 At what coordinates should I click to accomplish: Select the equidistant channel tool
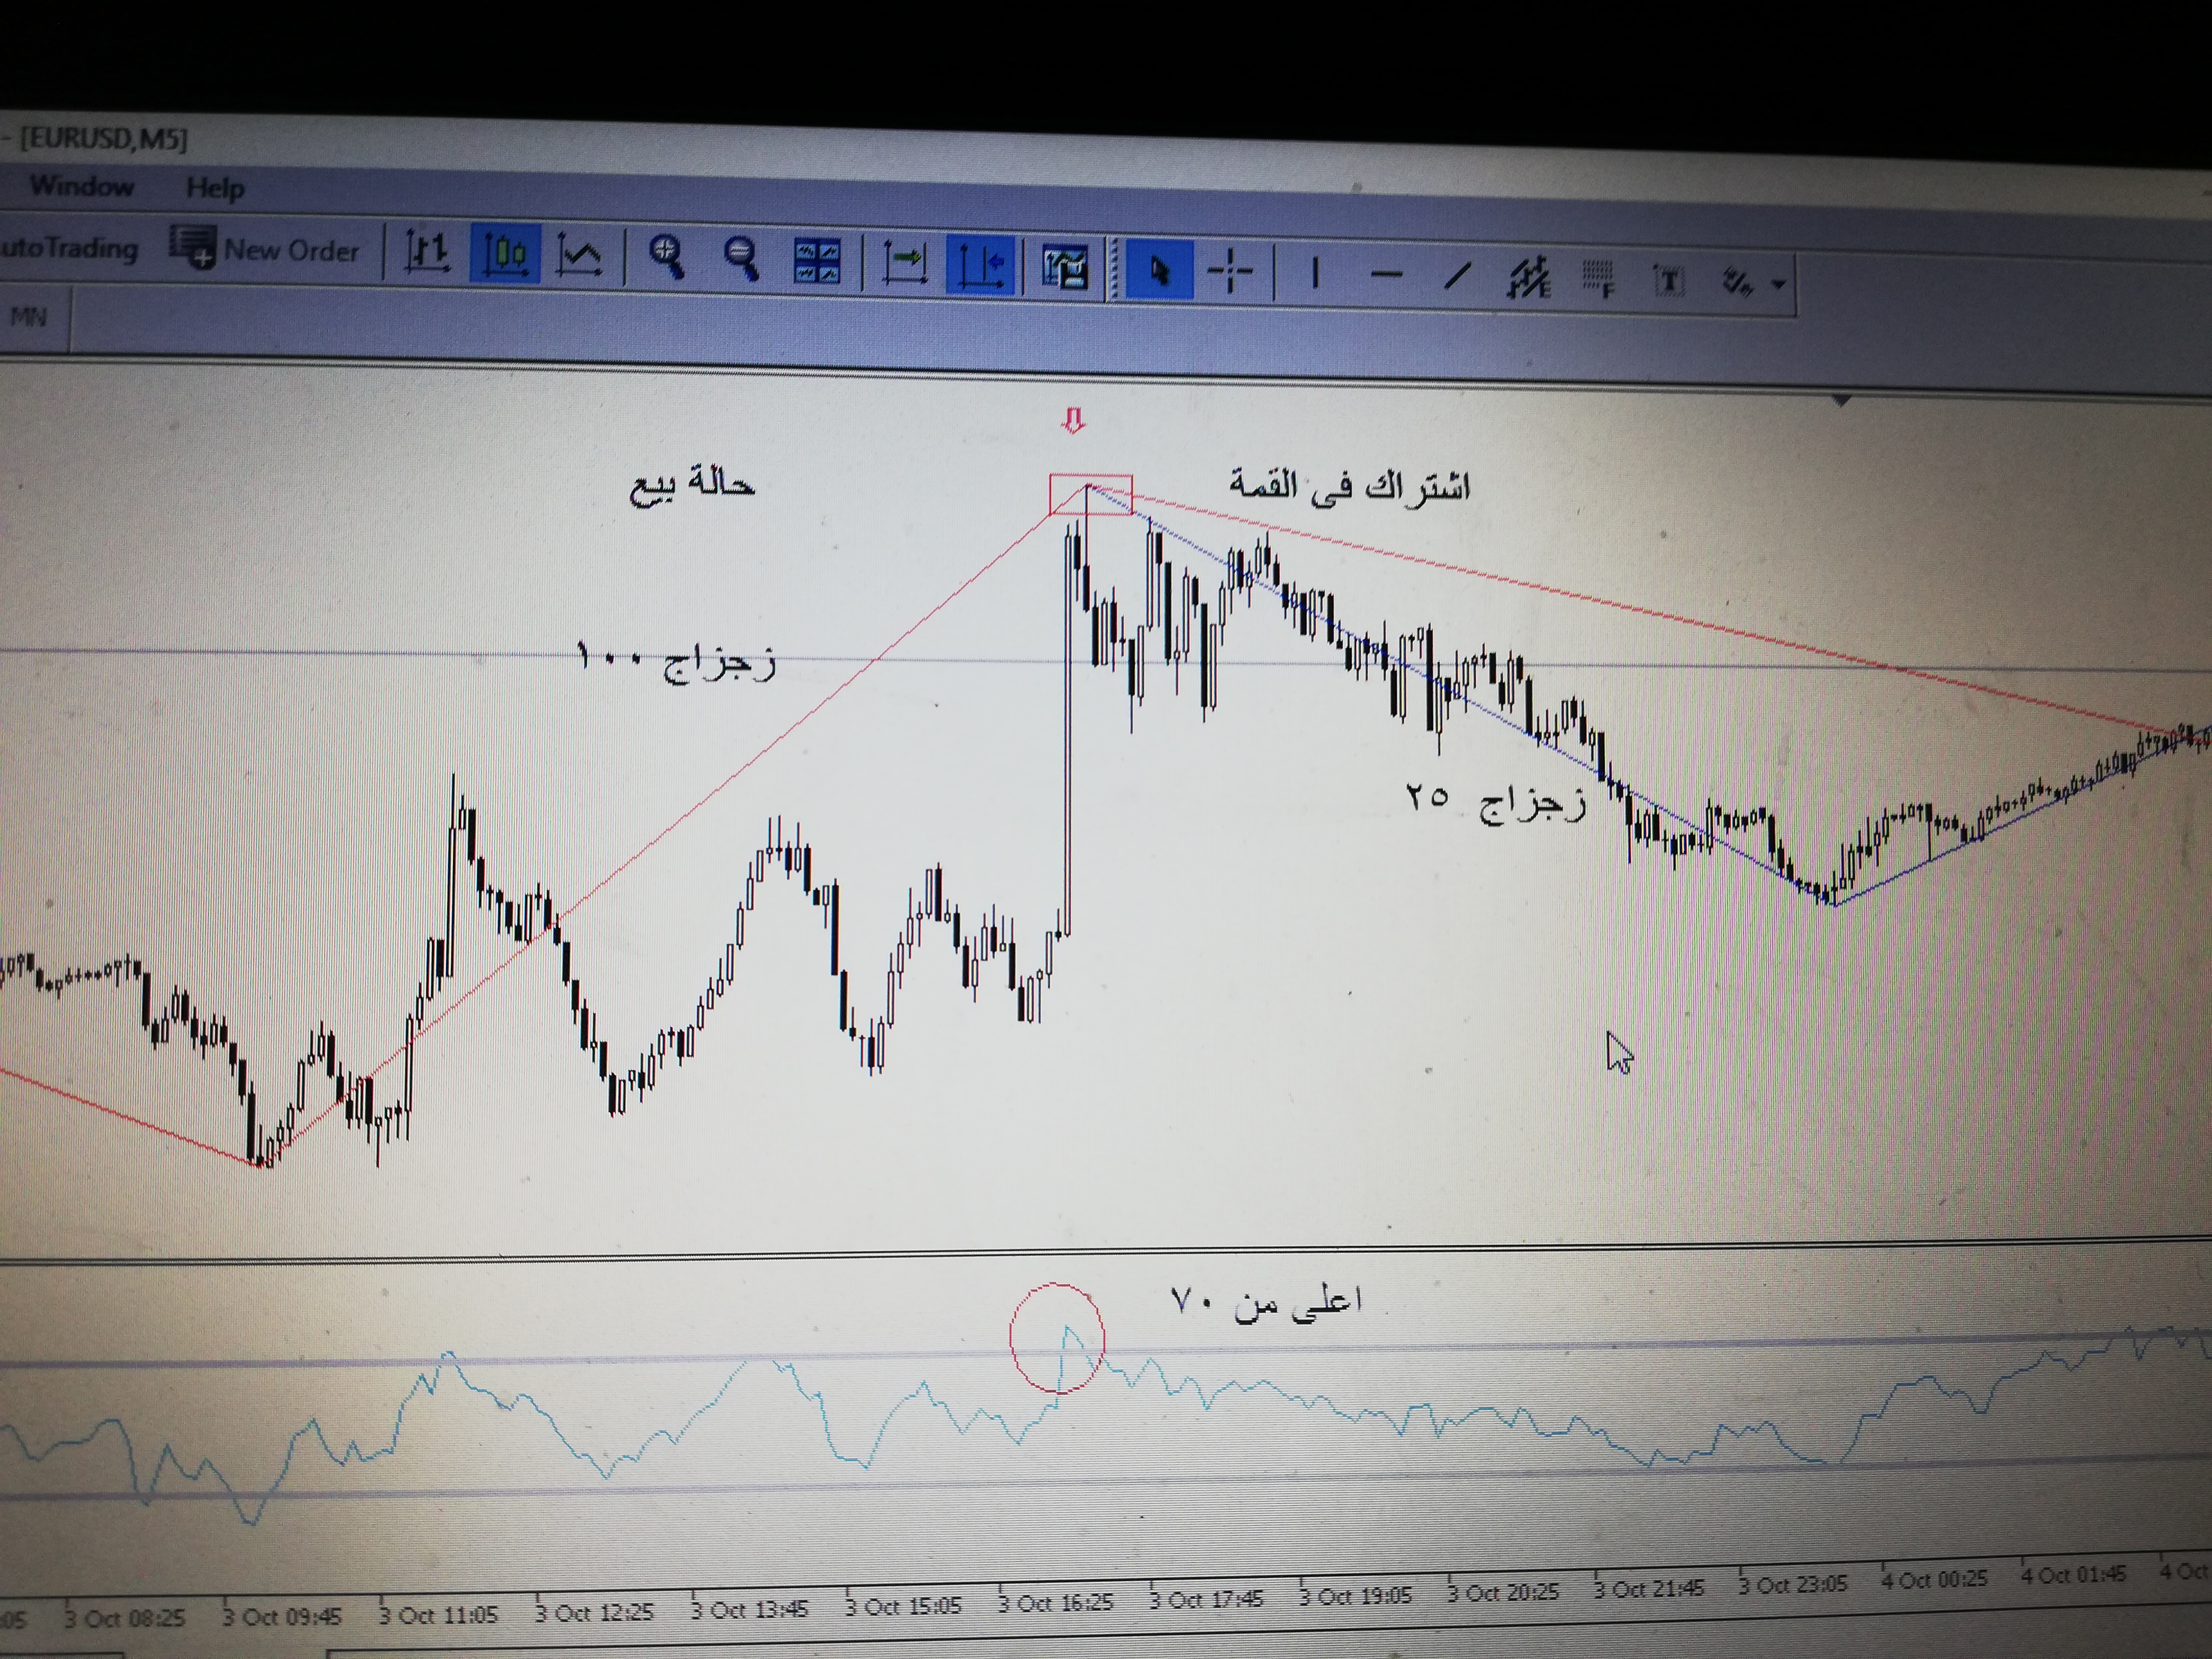click(1529, 278)
